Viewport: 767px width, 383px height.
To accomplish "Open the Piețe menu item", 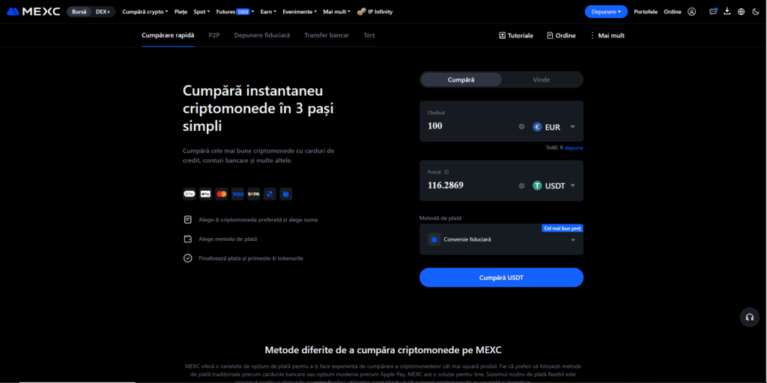I will point(181,12).
